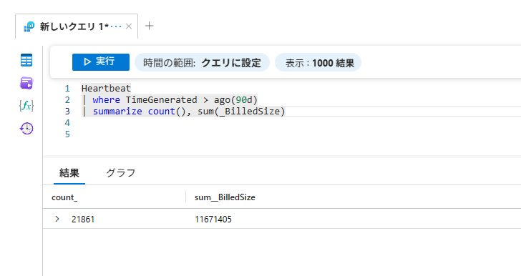The width and height of the screenshot is (521, 276).
Task: Open the 表示 : 1000 結果 limit selector
Action: pos(318,62)
